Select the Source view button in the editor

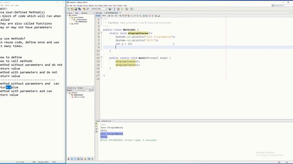coord(98,16)
